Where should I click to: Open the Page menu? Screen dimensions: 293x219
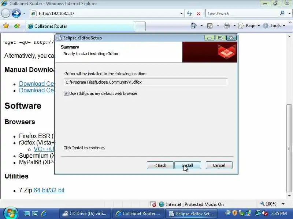(x=249, y=26)
